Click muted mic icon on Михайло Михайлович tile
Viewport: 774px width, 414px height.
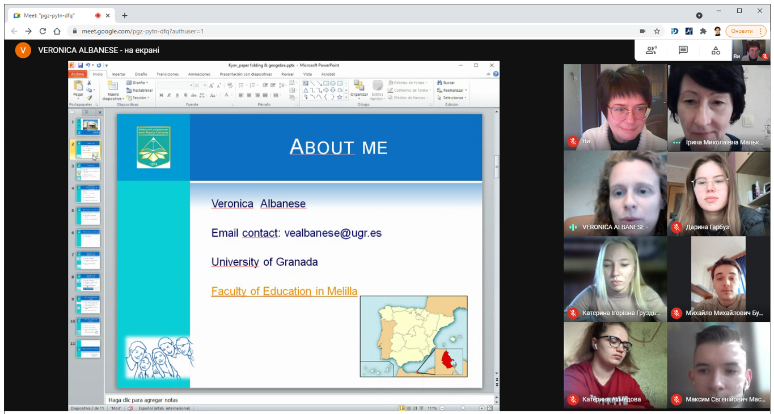pyautogui.click(x=676, y=313)
